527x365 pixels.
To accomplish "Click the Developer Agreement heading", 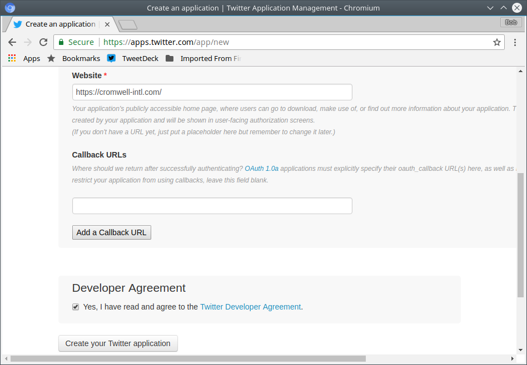I will point(129,288).
